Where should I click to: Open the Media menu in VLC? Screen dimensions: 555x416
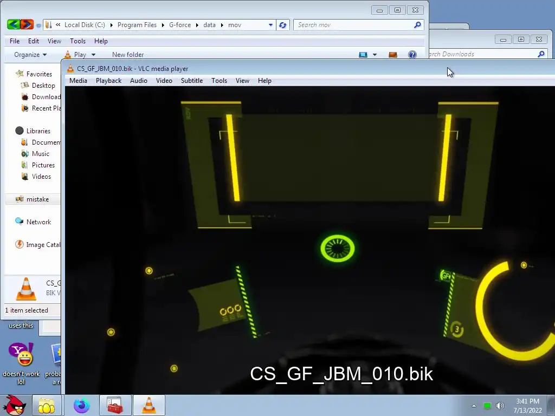tap(78, 81)
